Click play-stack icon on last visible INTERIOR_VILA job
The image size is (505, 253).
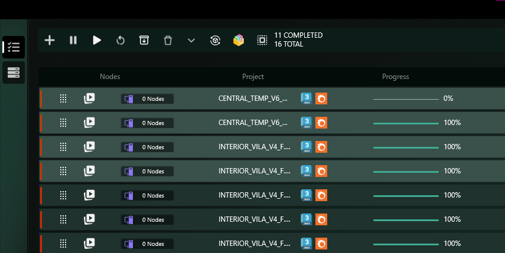tap(89, 244)
